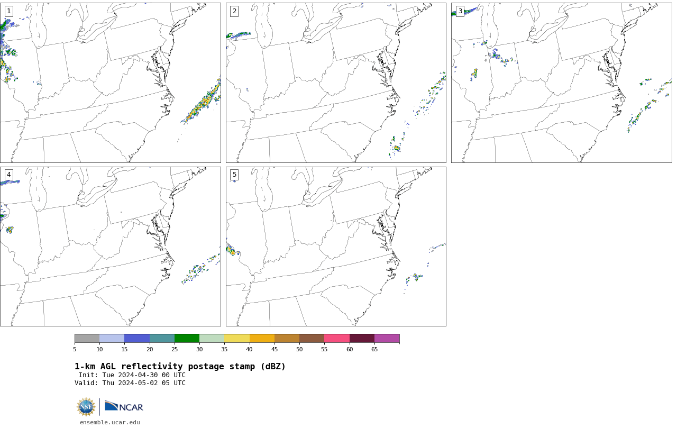This screenshot has height=428, width=677.
Task: Open ensemble member 1 reflectivity map
Action: pyautogui.click(x=110, y=83)
